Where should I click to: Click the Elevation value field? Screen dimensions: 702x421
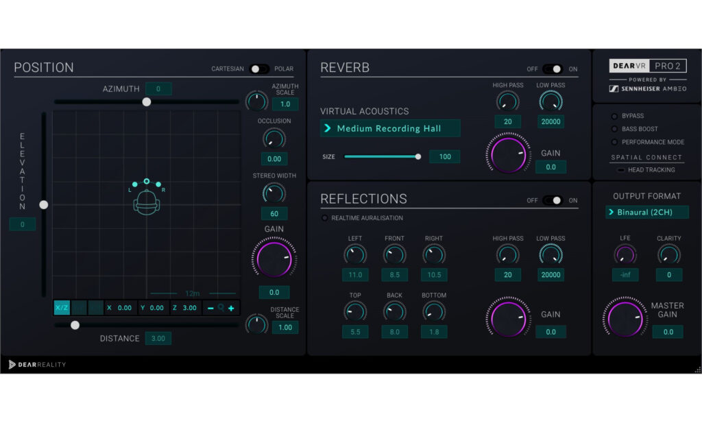(23, 224)
